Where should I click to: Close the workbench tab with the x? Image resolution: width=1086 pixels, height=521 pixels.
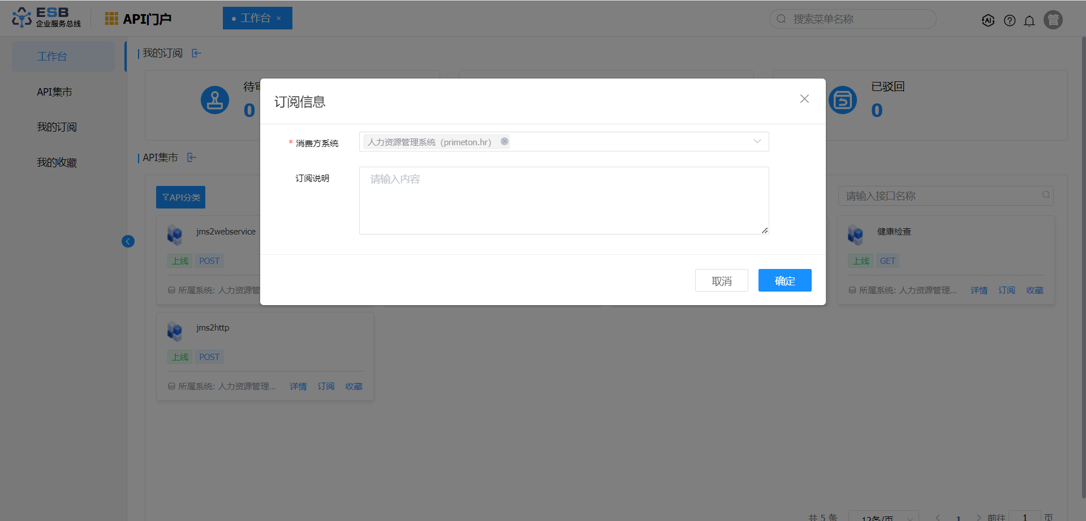click(279, 19)
